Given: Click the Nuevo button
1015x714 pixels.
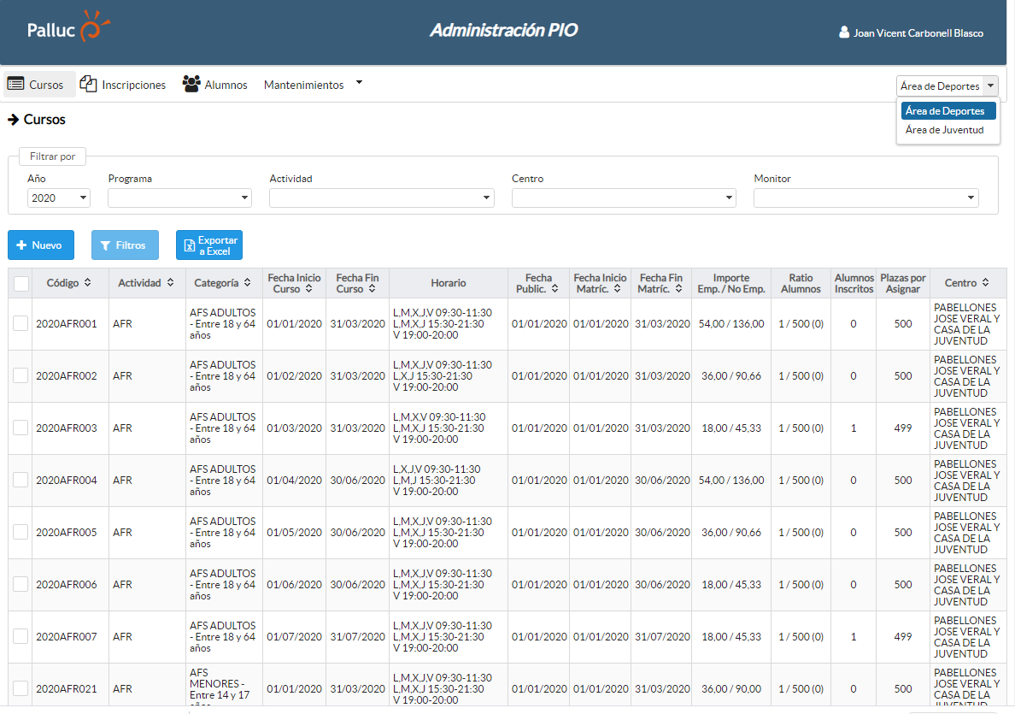Looking at the screenshot, I should click(x=40, y=245).
